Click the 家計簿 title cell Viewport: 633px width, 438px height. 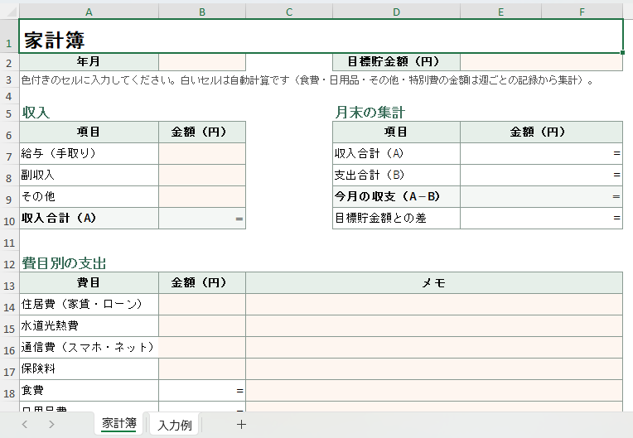(321, 36)
